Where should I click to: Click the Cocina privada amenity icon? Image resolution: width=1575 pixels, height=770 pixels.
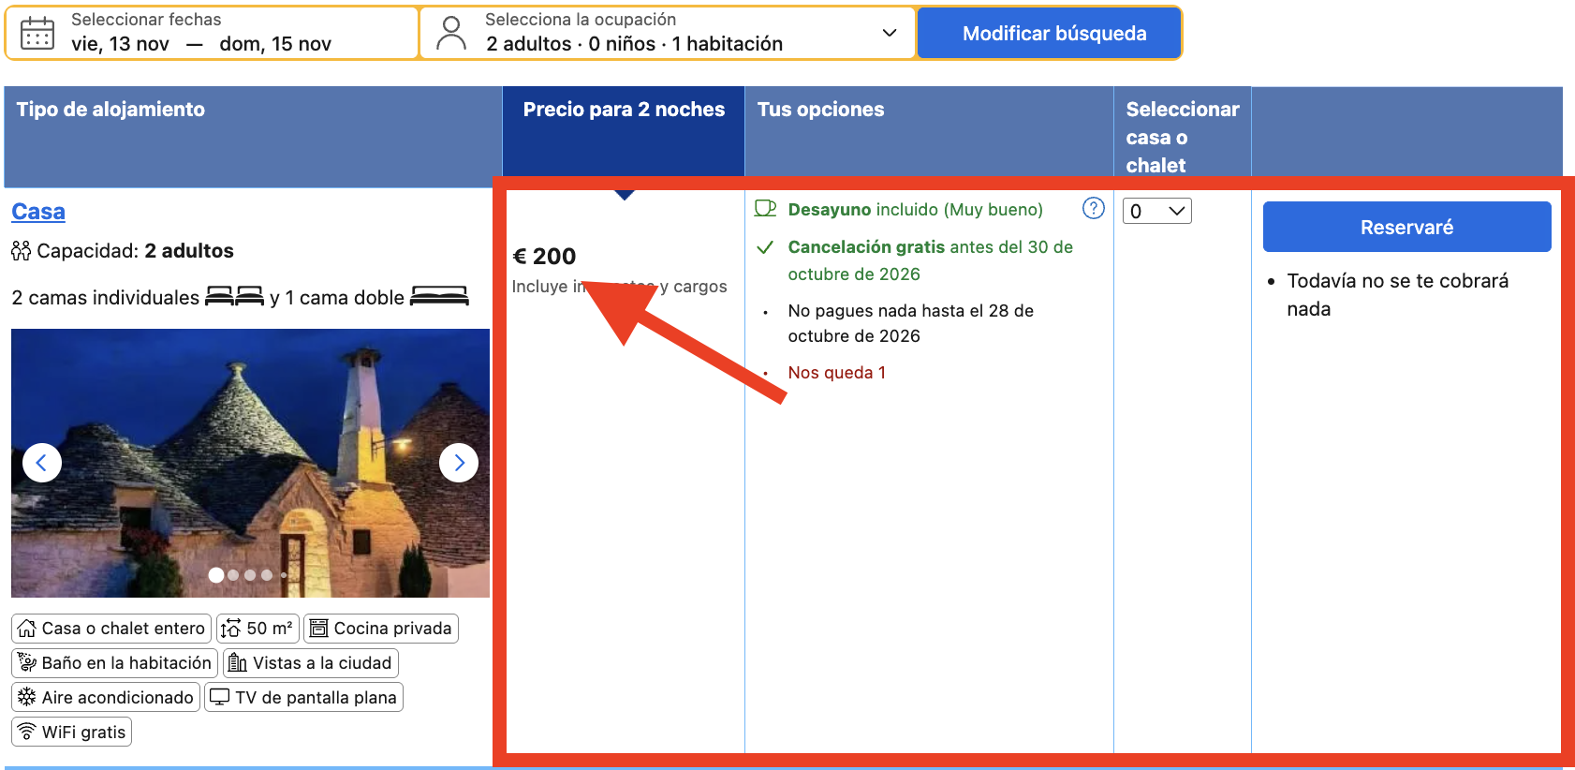click(x=319, y=628)
